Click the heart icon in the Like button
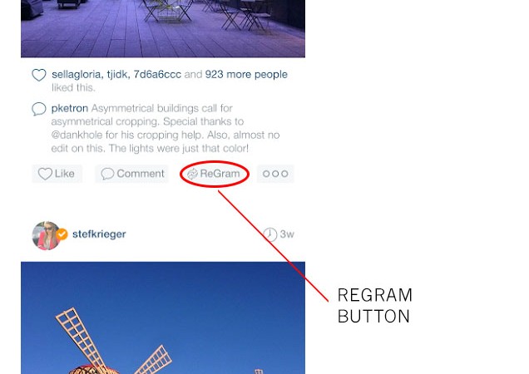 click(x=45, y=174)
